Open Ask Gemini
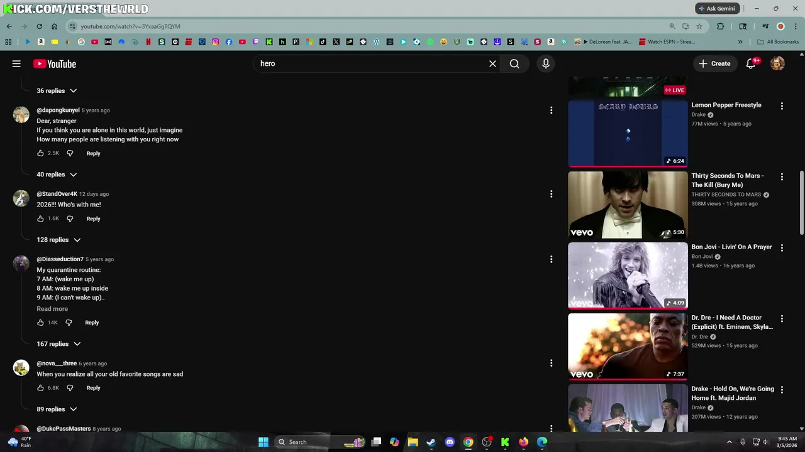 click(x=716, y=9)
